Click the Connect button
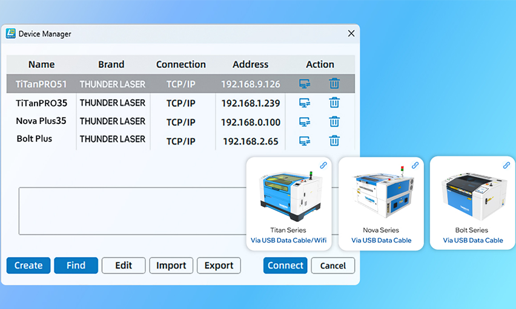This screenshot has width=516, height=309. point(285,265)
